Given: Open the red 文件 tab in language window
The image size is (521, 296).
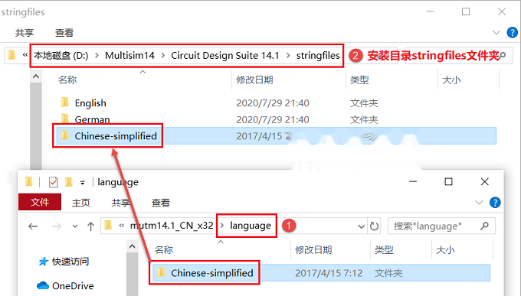Looking at the screenshot, I should click(40, 202).
